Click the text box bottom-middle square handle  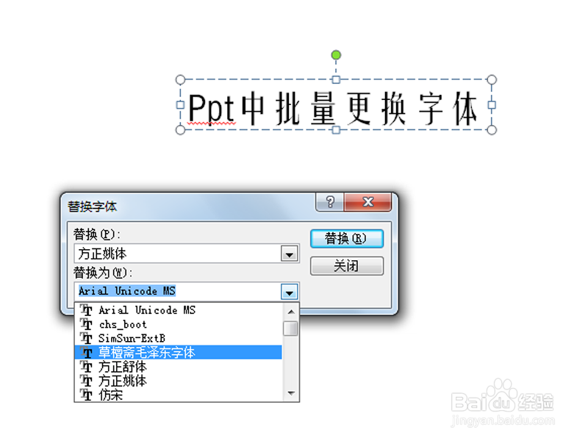coord(336,130)
